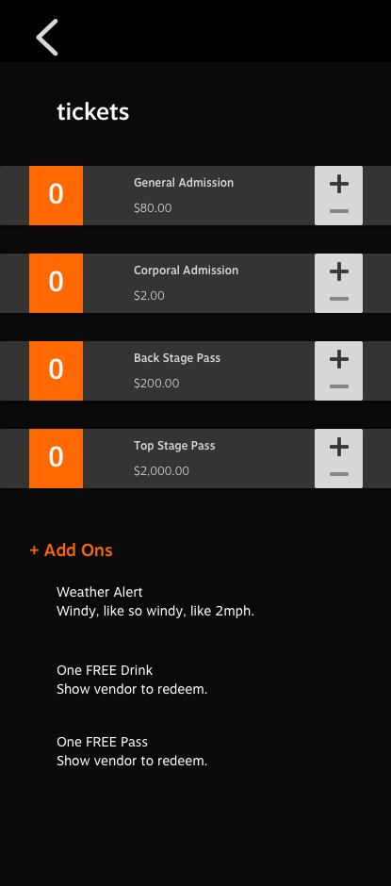Go back using the back arrow
The image size is (391, 886).
(x=47, y=38)
